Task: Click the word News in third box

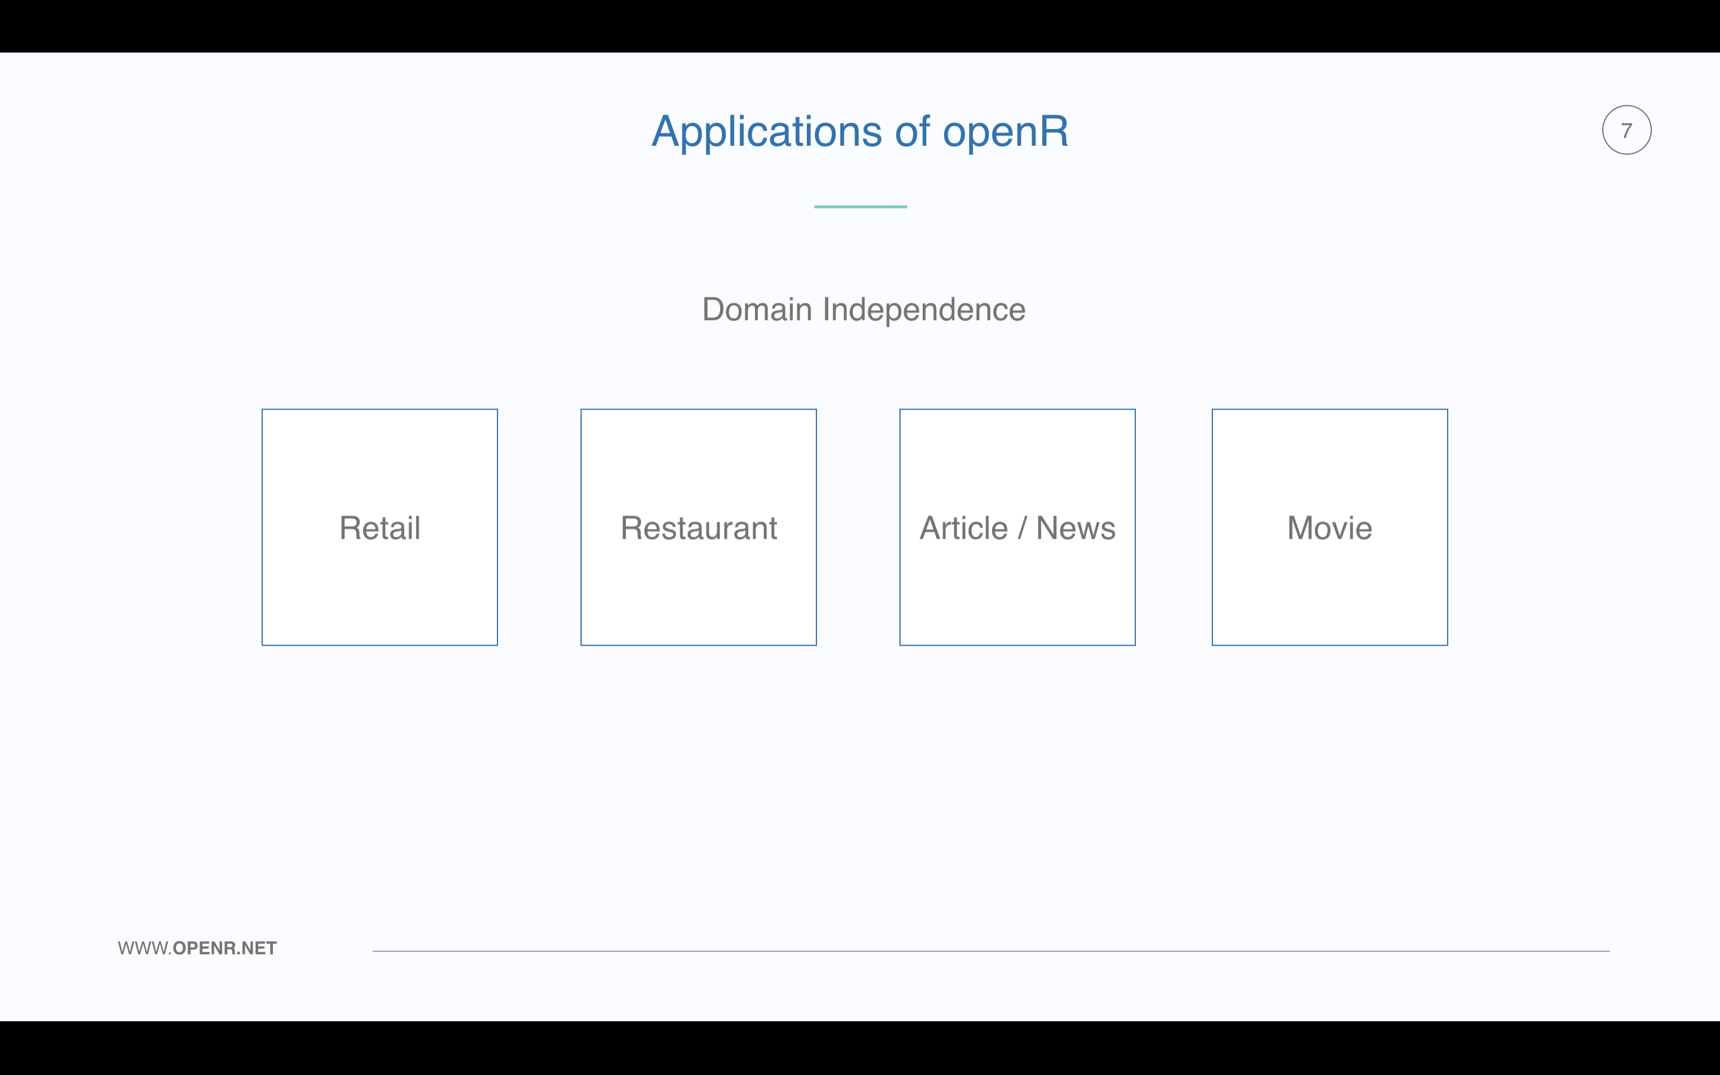Action: pyautogui.click(x=1076, y=529)
